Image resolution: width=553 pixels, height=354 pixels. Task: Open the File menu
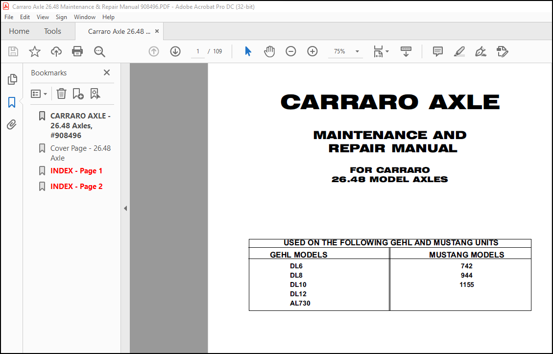pyautogui.click(x=9, y=17)
